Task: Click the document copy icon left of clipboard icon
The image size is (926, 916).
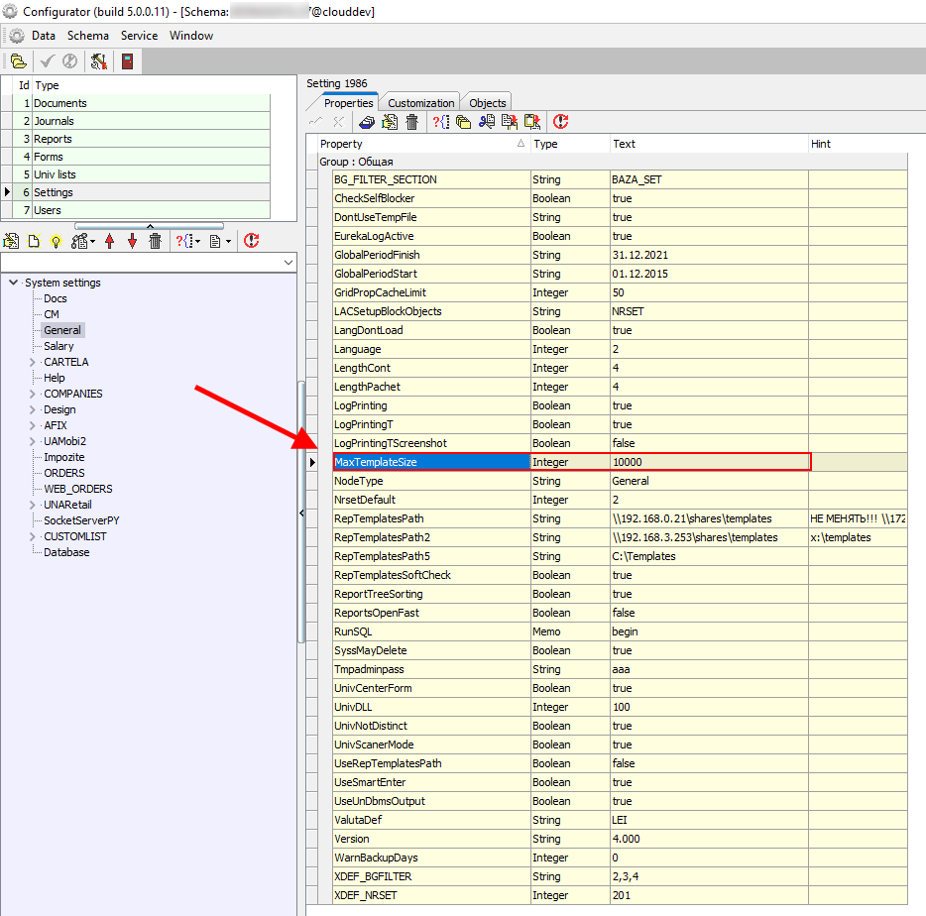Action: (509, 122)
